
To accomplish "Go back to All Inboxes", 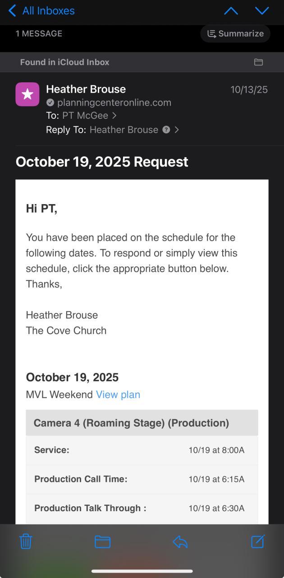I will [x=41, y=11].
